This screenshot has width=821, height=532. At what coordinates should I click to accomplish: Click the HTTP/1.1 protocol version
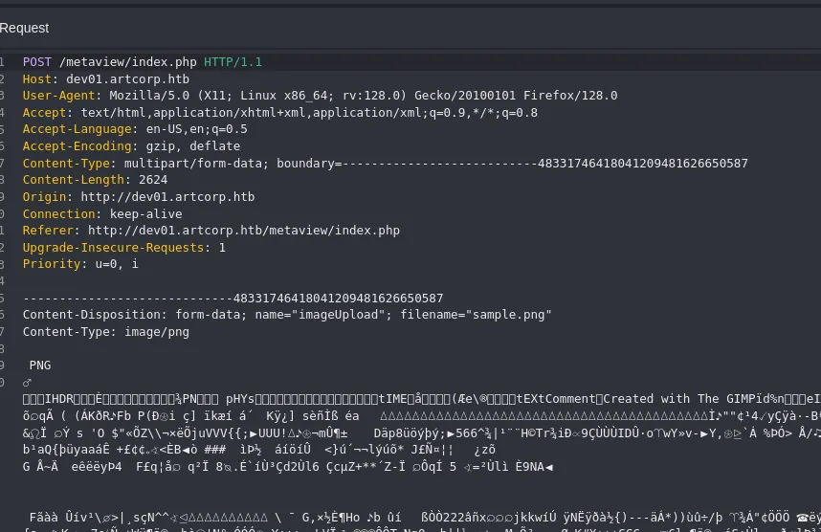coord(233,62)
